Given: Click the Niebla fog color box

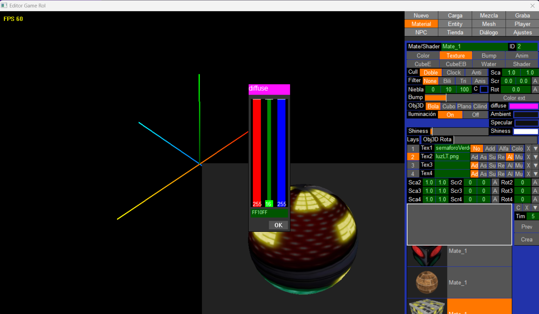Looking at the screenshot, I should [484, 90].
